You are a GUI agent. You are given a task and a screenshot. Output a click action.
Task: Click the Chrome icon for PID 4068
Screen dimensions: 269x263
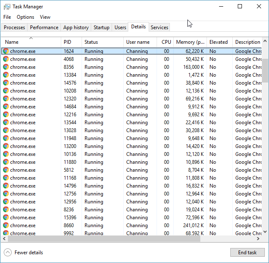pyautogui.click(x=6, y=59)
